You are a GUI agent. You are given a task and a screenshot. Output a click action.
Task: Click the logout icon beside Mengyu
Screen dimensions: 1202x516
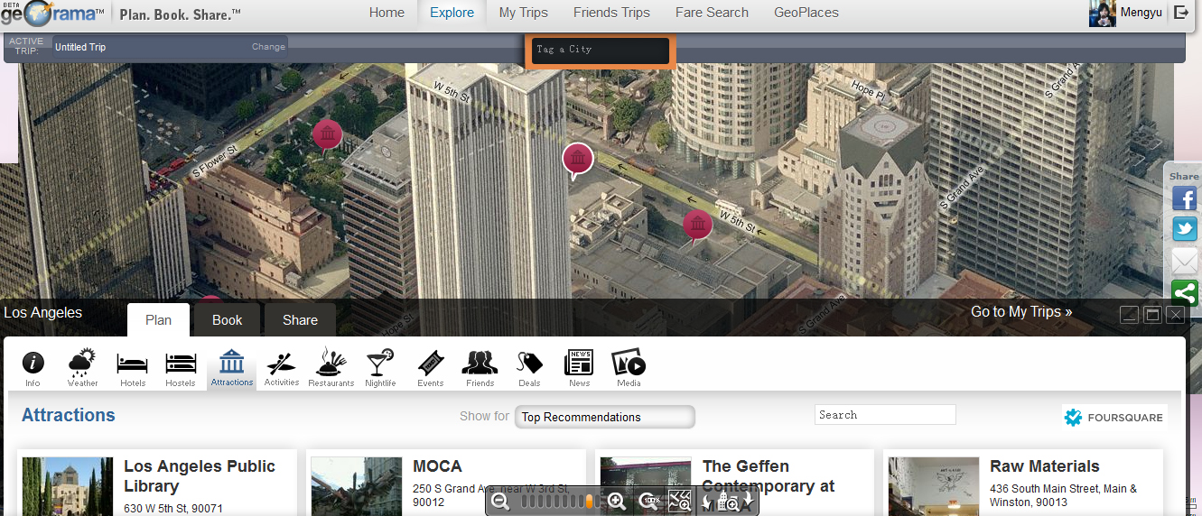(x=1181, y=13)
